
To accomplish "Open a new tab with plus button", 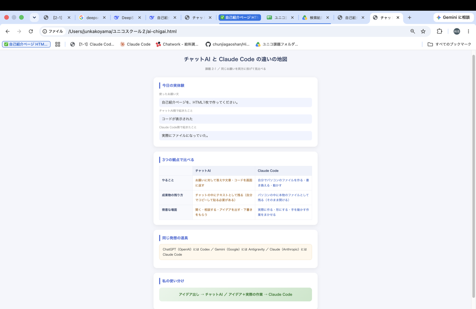I will pos(409,18).
